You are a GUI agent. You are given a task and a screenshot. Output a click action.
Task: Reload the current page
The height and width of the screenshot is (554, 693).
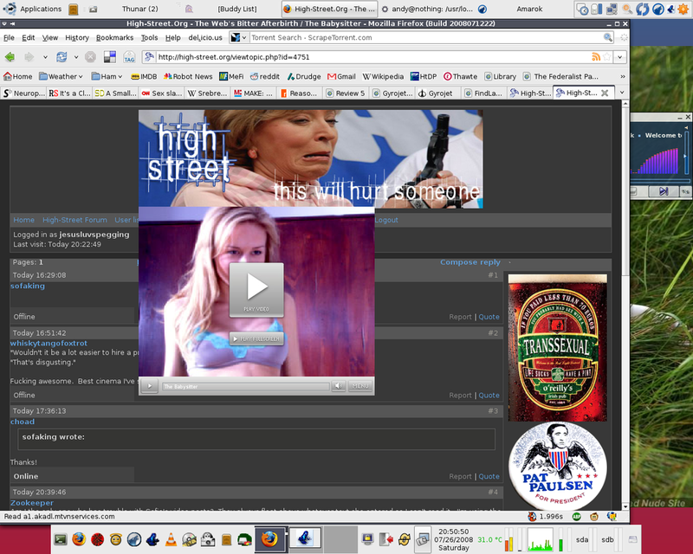[62, 57]
